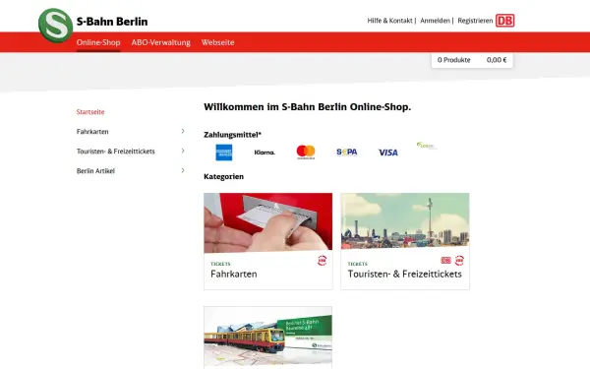Screen dimensions: 590x369
Task: Expand the Touristen- & Freizeittickets sidebar chevron
Action: (x=183, y=151)
